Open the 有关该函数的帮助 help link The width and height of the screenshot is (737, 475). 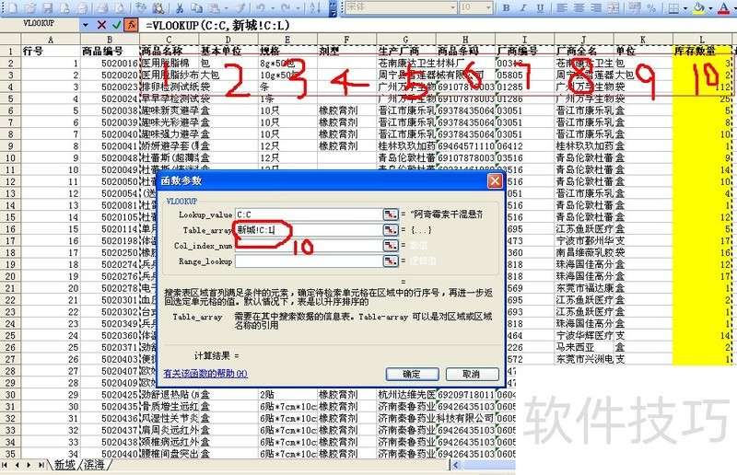click(205, 374)
